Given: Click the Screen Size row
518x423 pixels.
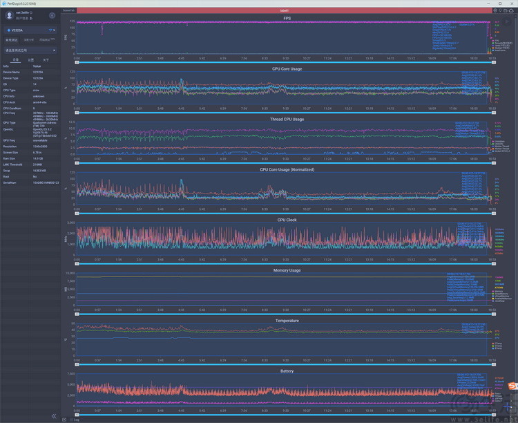Looking at the screenshot, I should point(30,153).
